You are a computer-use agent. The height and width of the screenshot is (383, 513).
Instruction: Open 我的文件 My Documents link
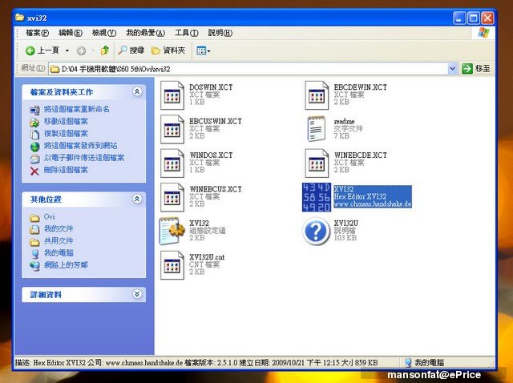(x=59, y=228)
